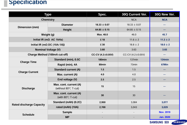
Task: Click the "2,700" capacity spec
Action: [102, 107]
